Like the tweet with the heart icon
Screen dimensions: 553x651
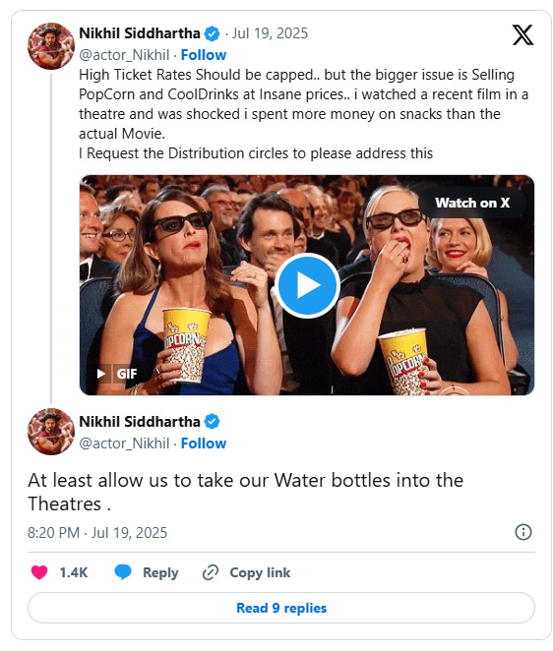[39, 572]
